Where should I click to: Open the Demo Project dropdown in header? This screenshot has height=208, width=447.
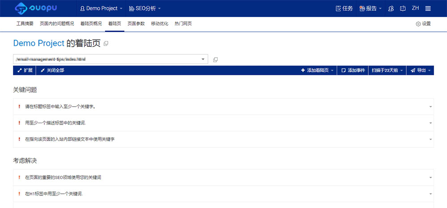[101, 8]
